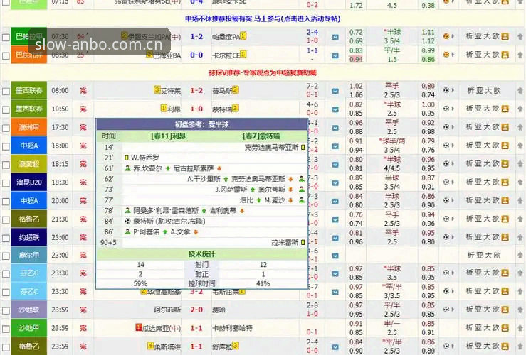Click the 约超联 league badge
Image resolution: width=526 pixels, height=355 pixels.
[29, 237]
